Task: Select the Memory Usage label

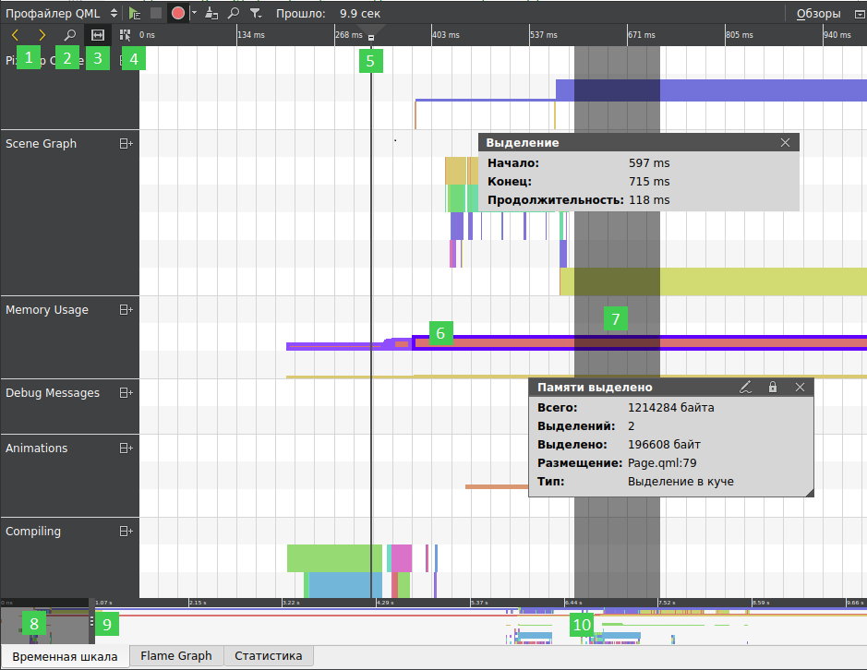Action: click(x=47, y=309)
